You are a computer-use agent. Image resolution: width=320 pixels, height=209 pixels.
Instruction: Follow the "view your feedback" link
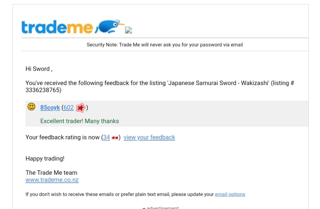[149, 137]
